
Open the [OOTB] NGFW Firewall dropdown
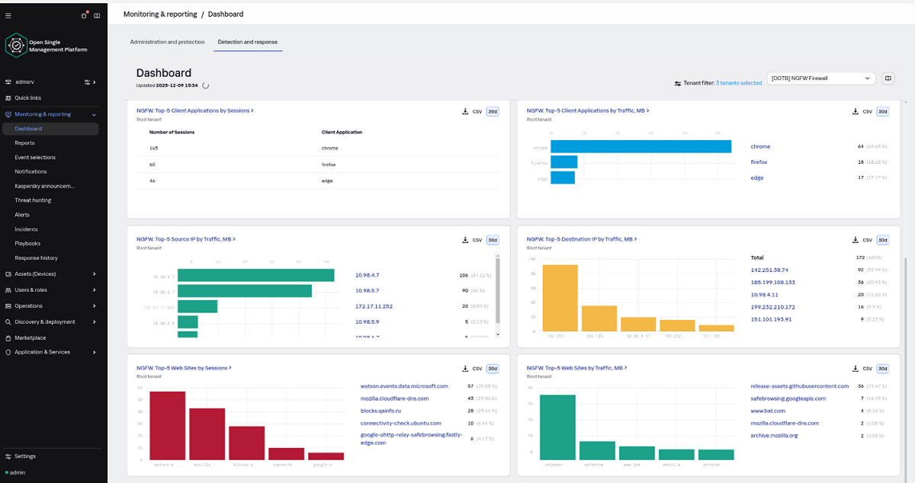point(820,78)
